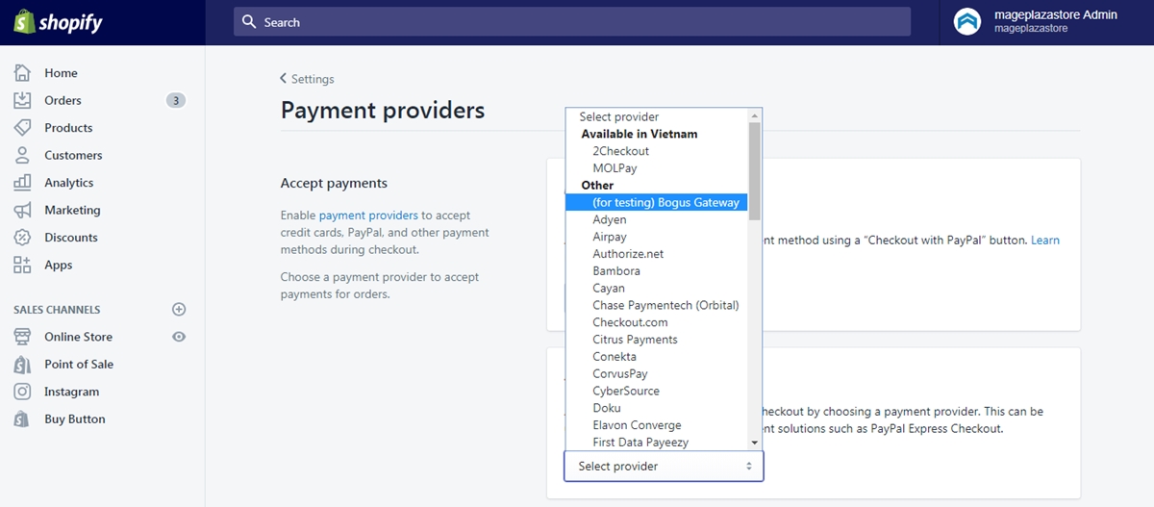The image size is (1154, 507).
Task: Click the Marketing megaphone icon
Action: [x=22, y=210]
